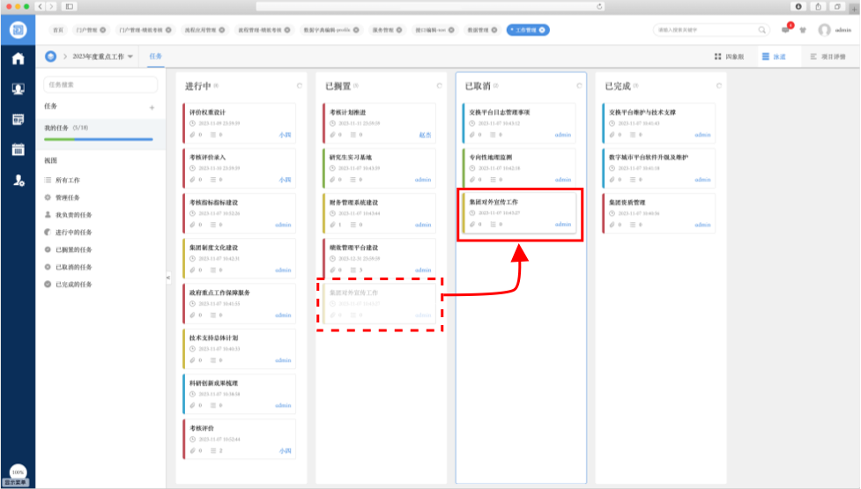
Task: Collapse the left task panel with arrow handle
Action: 167,278
